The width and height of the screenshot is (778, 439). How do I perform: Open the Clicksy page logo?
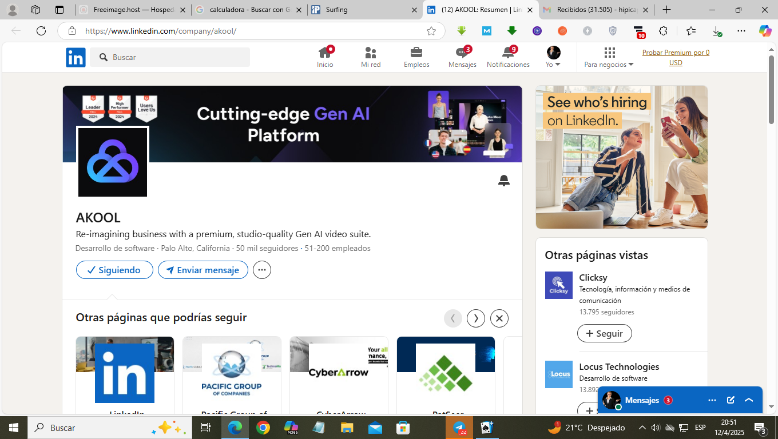click(559, 285)
